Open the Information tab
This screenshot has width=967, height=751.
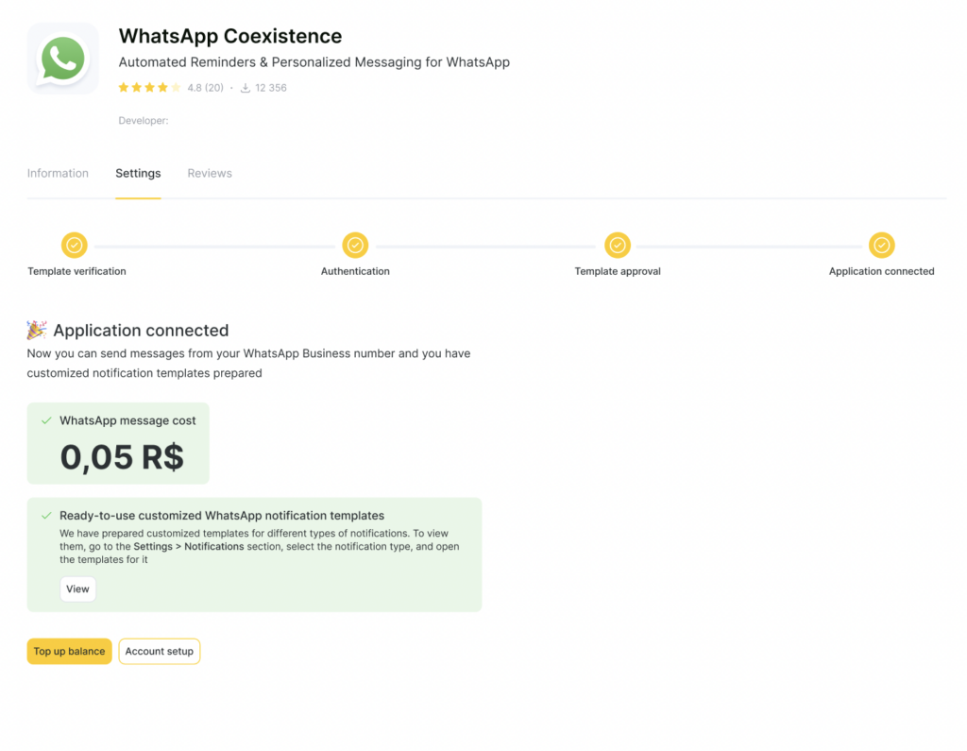coord(58,174)
